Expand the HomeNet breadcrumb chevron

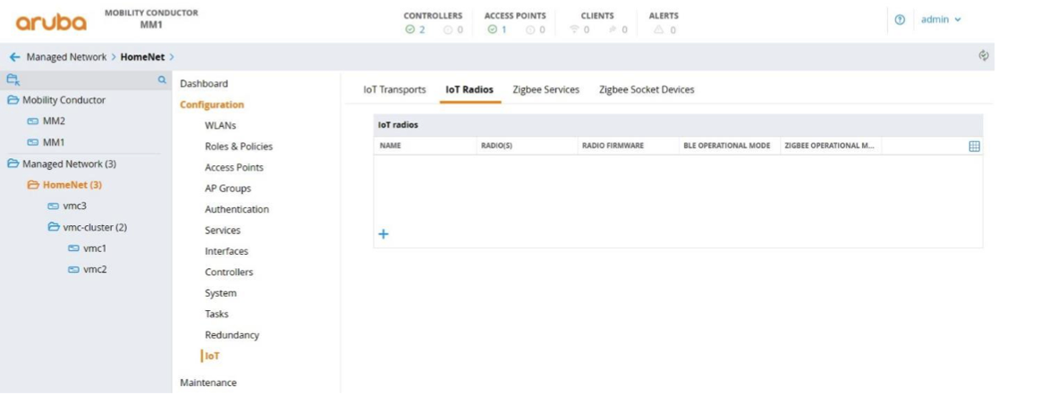pos(171,57)
